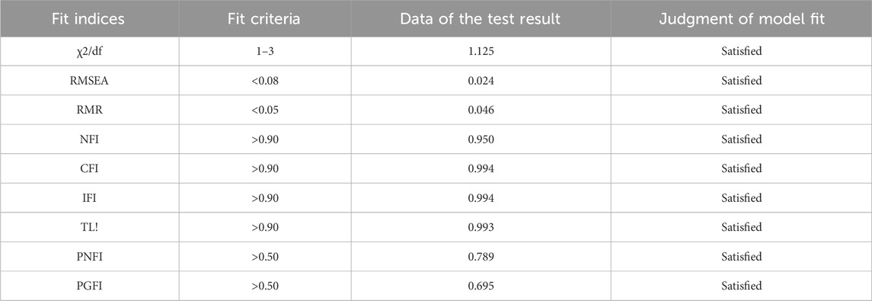Click the Fit indices column header
Screen dimensions: 872x301
88,18
